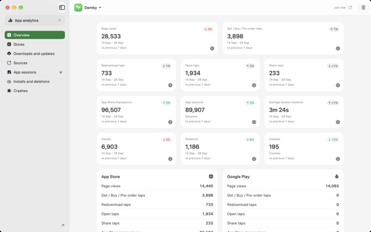Viewport: 371px width, 232px height.
Task: Show info for Page views card
Action: point(212,48)
